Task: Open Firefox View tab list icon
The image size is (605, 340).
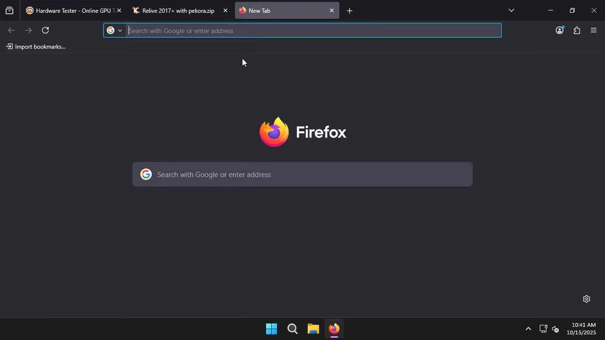Action: [x=9, y=10]
